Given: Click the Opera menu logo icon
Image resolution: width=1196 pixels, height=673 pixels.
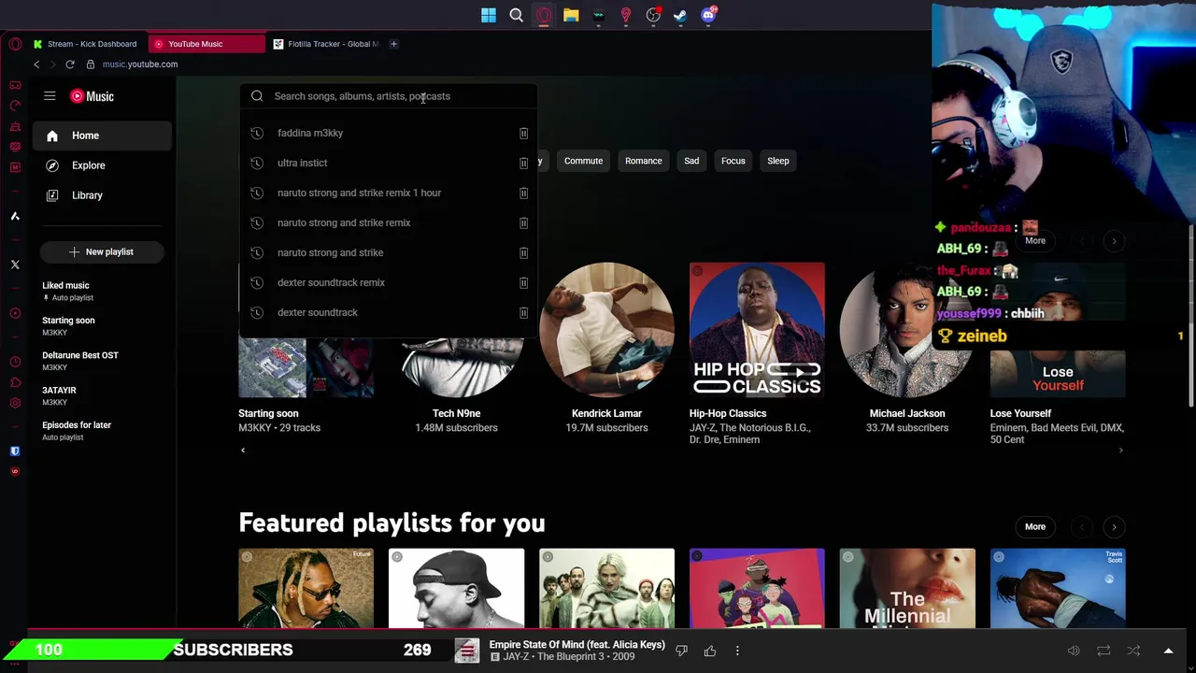Looking at the screenshot, I should (x=15, y=44).
